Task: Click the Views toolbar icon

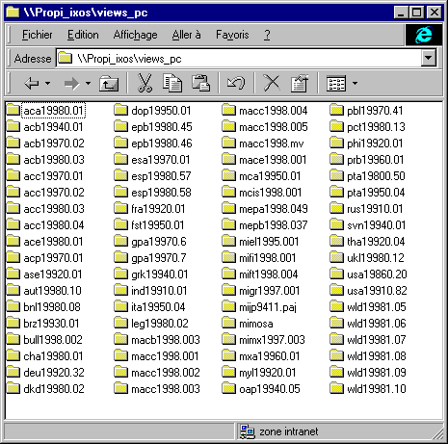Action: 336,84
